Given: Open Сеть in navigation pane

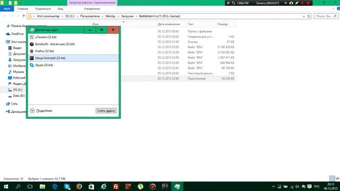Looking at the screenshot, I should [x=12, y=104].
